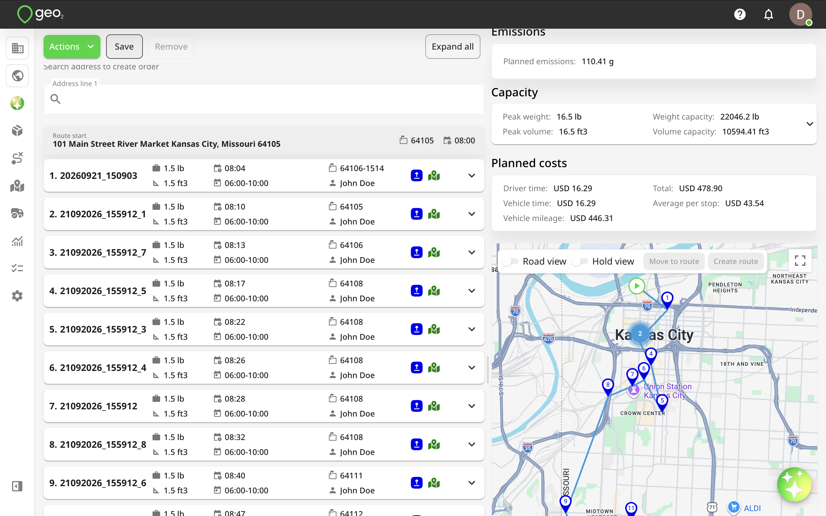The height and width of the screenshot is (516, 826).
Task: Open the user avatar D menu
Action: pyautogui.click(x=800, y=14)
